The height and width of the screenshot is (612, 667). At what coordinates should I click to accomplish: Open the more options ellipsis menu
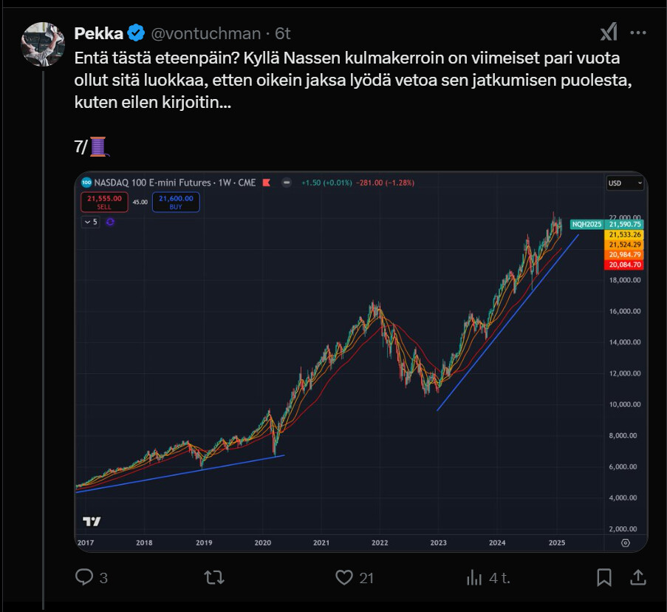point(637,33)
